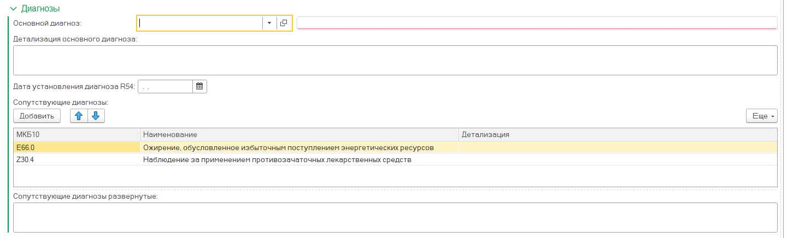Click the Детализация column header
The height and width of the screenshot is (238, 811).
coord(617,134)
